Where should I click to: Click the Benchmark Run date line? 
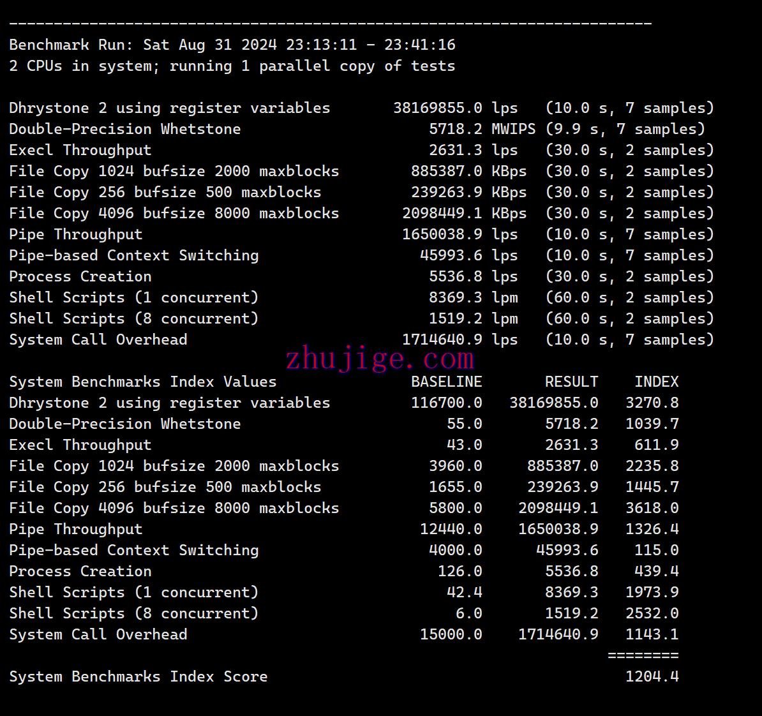(232, 45)
